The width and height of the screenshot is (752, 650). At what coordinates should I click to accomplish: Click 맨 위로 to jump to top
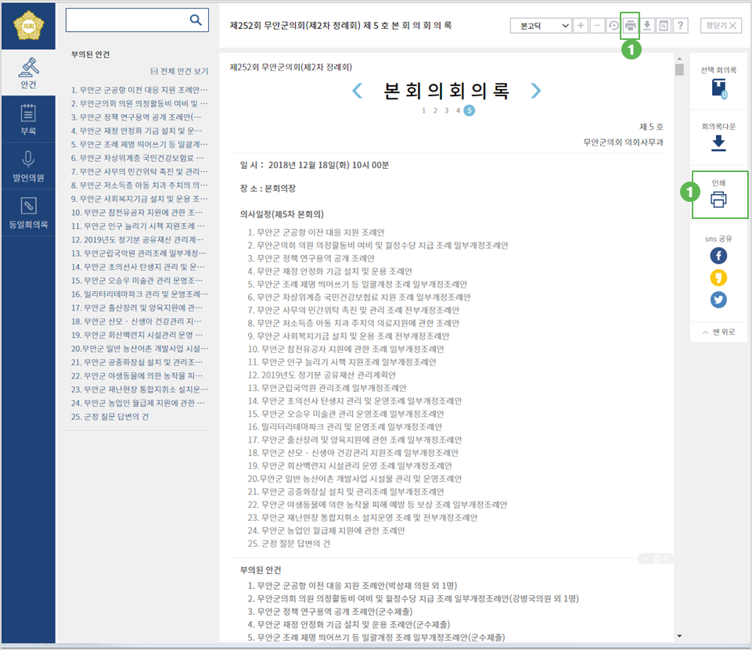click(718, 332)
